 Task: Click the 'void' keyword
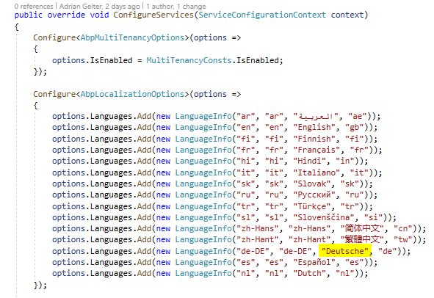[x=99, y=15]
